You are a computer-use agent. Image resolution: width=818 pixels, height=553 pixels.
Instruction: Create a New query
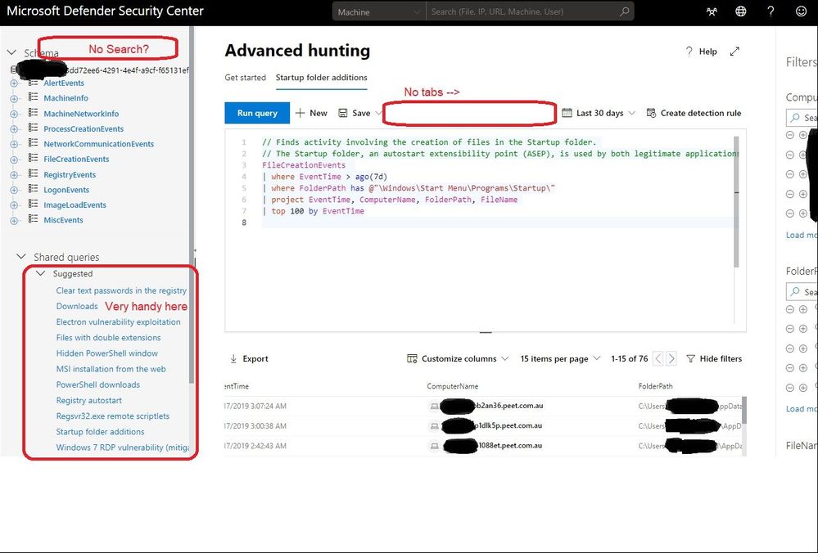point(311,113)
